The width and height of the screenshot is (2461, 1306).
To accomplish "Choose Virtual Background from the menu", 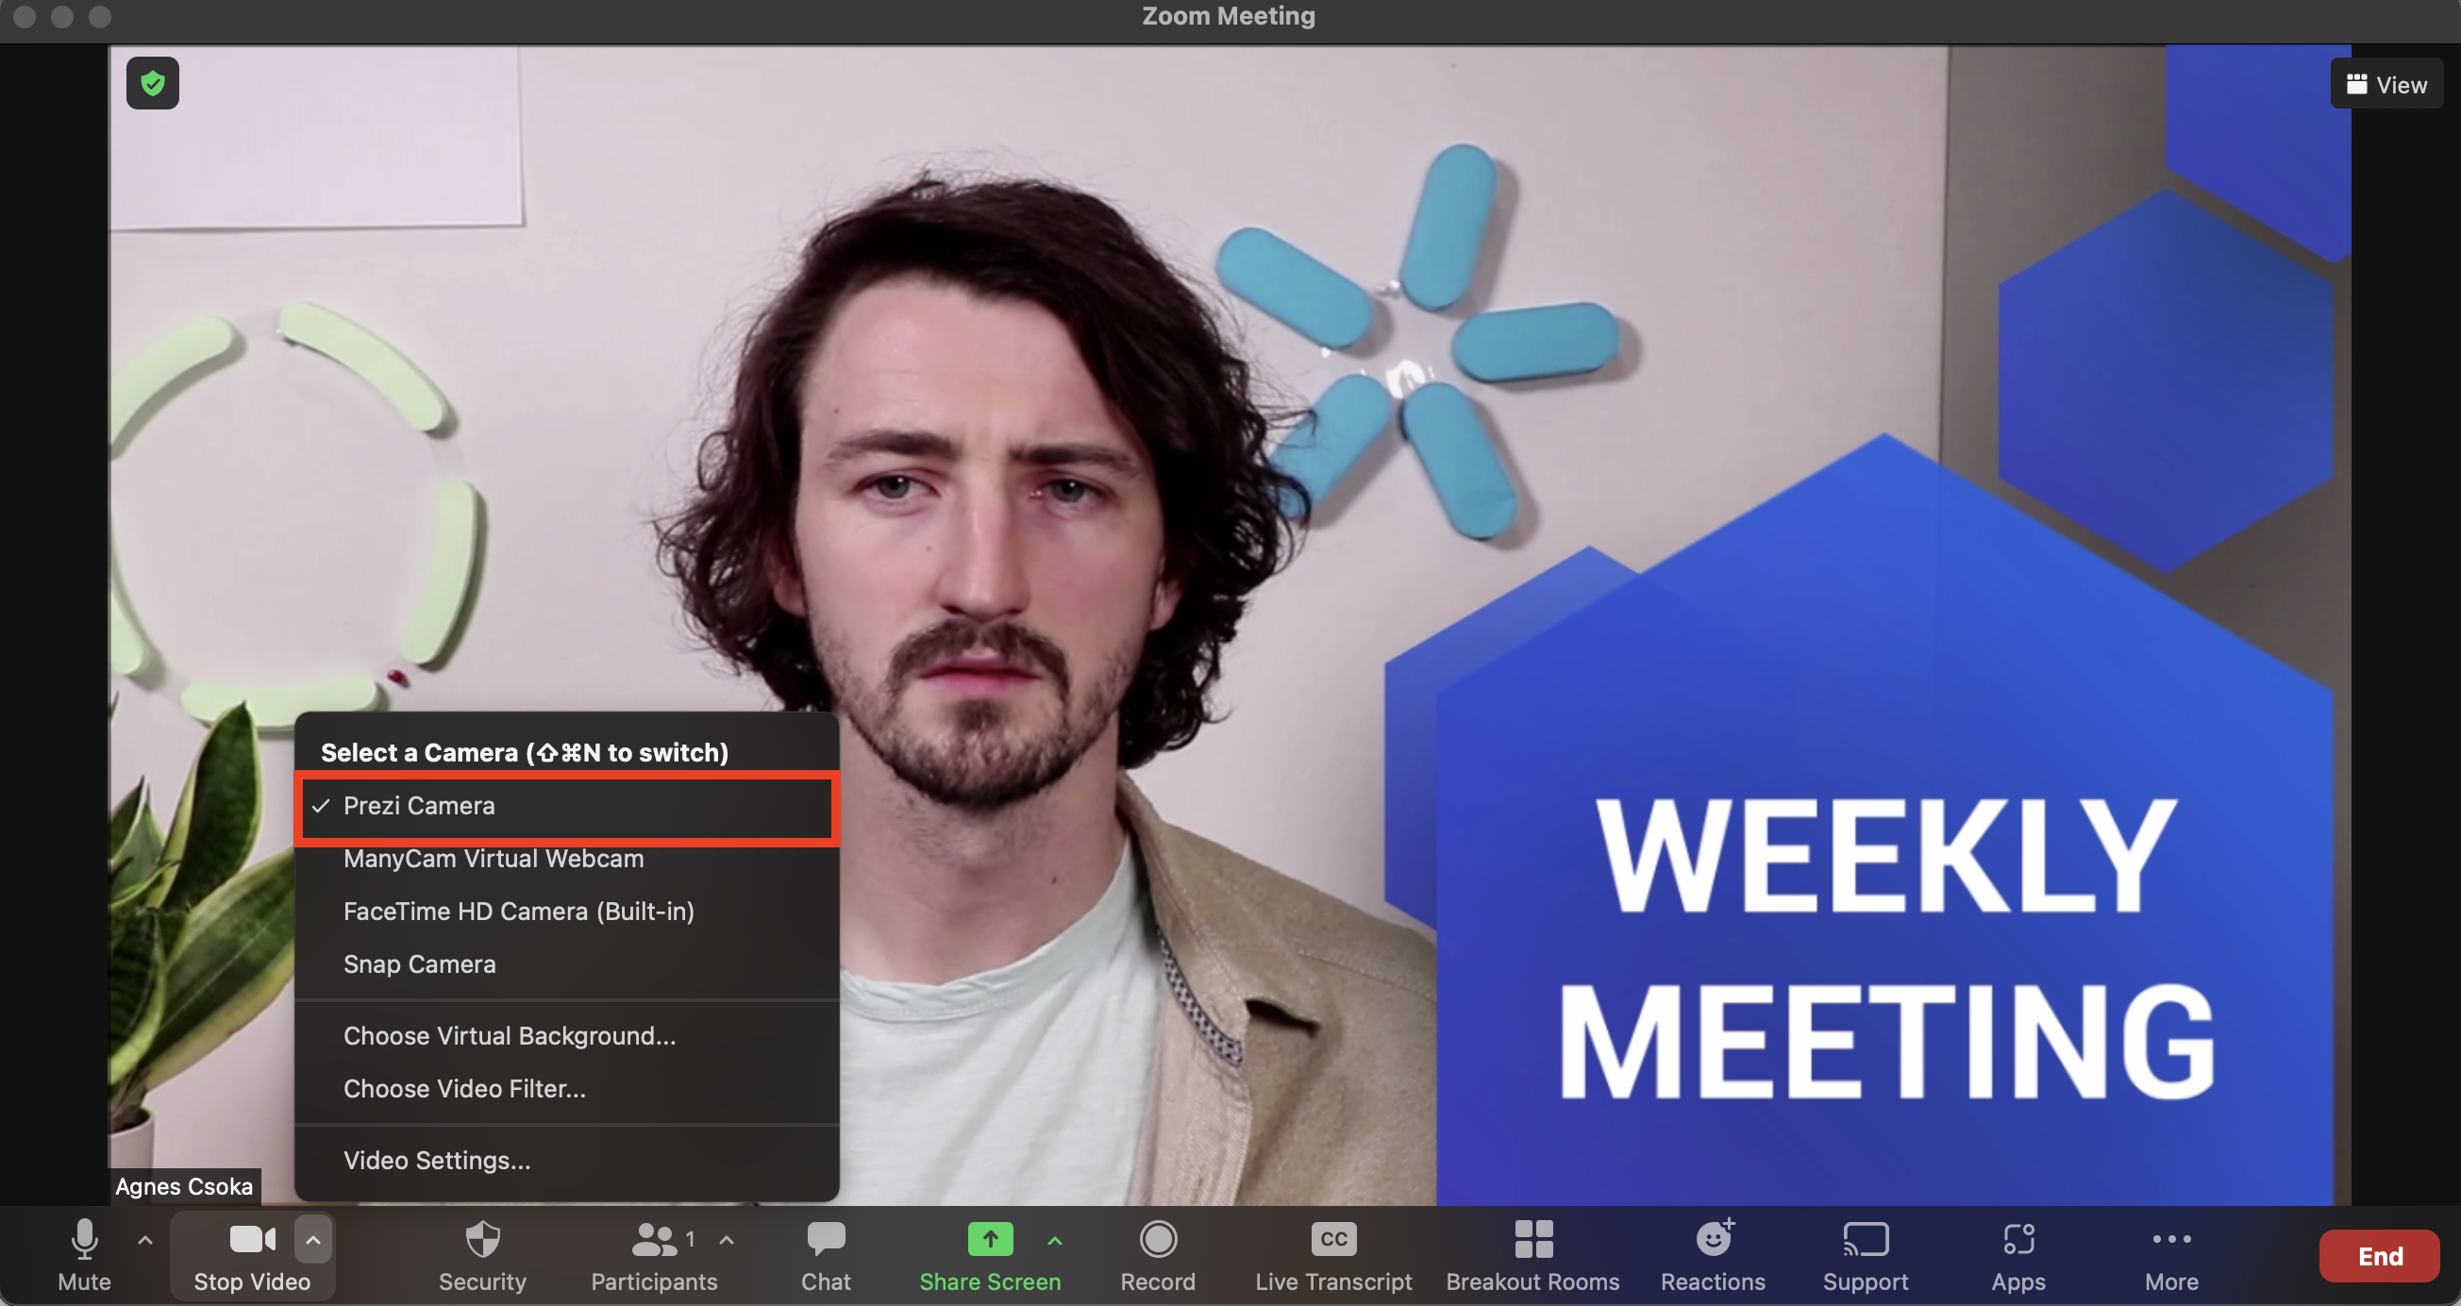I will tap(510, 1036).
